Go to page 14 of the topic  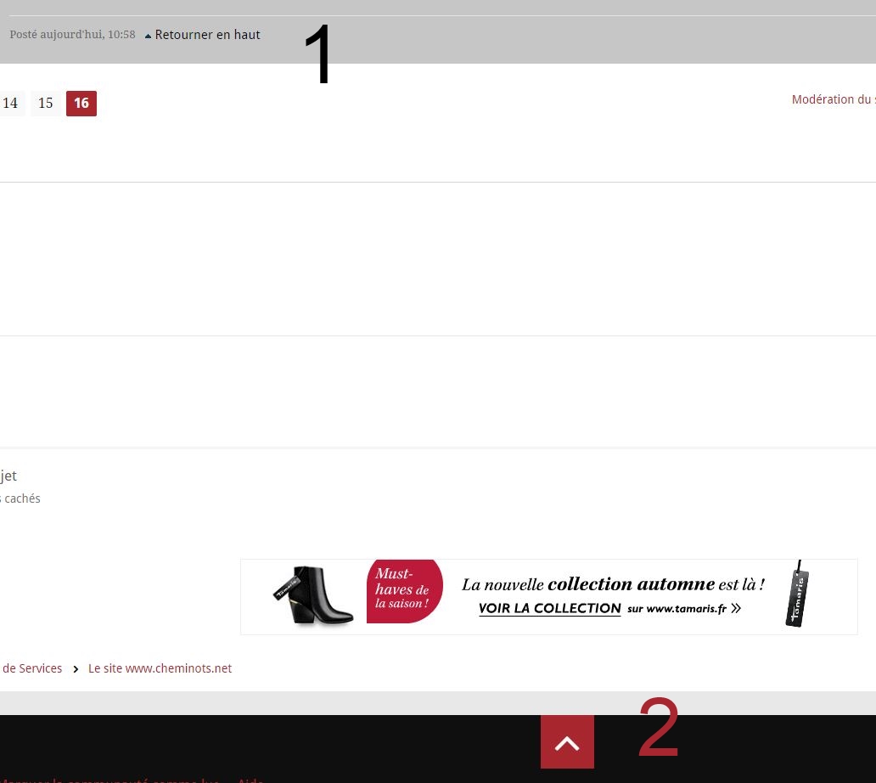[10, 104]
